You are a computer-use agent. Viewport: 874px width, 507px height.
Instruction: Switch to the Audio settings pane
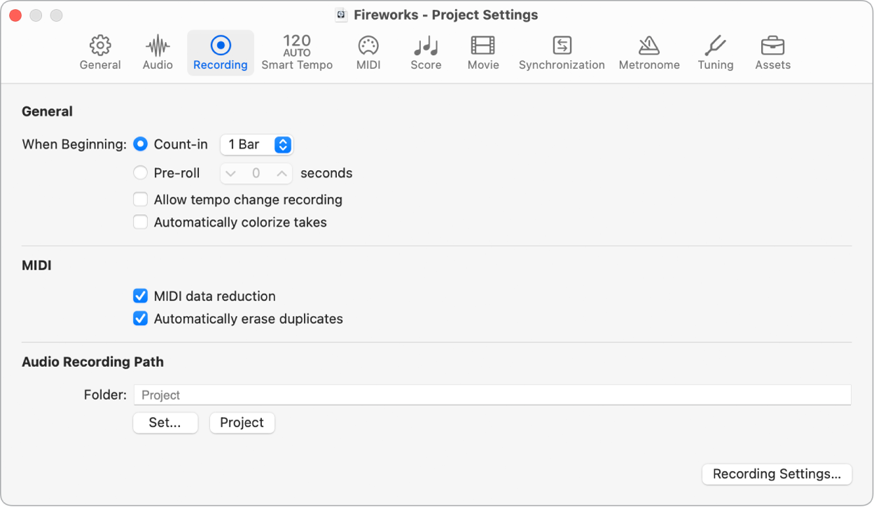[x=157, y=52]
